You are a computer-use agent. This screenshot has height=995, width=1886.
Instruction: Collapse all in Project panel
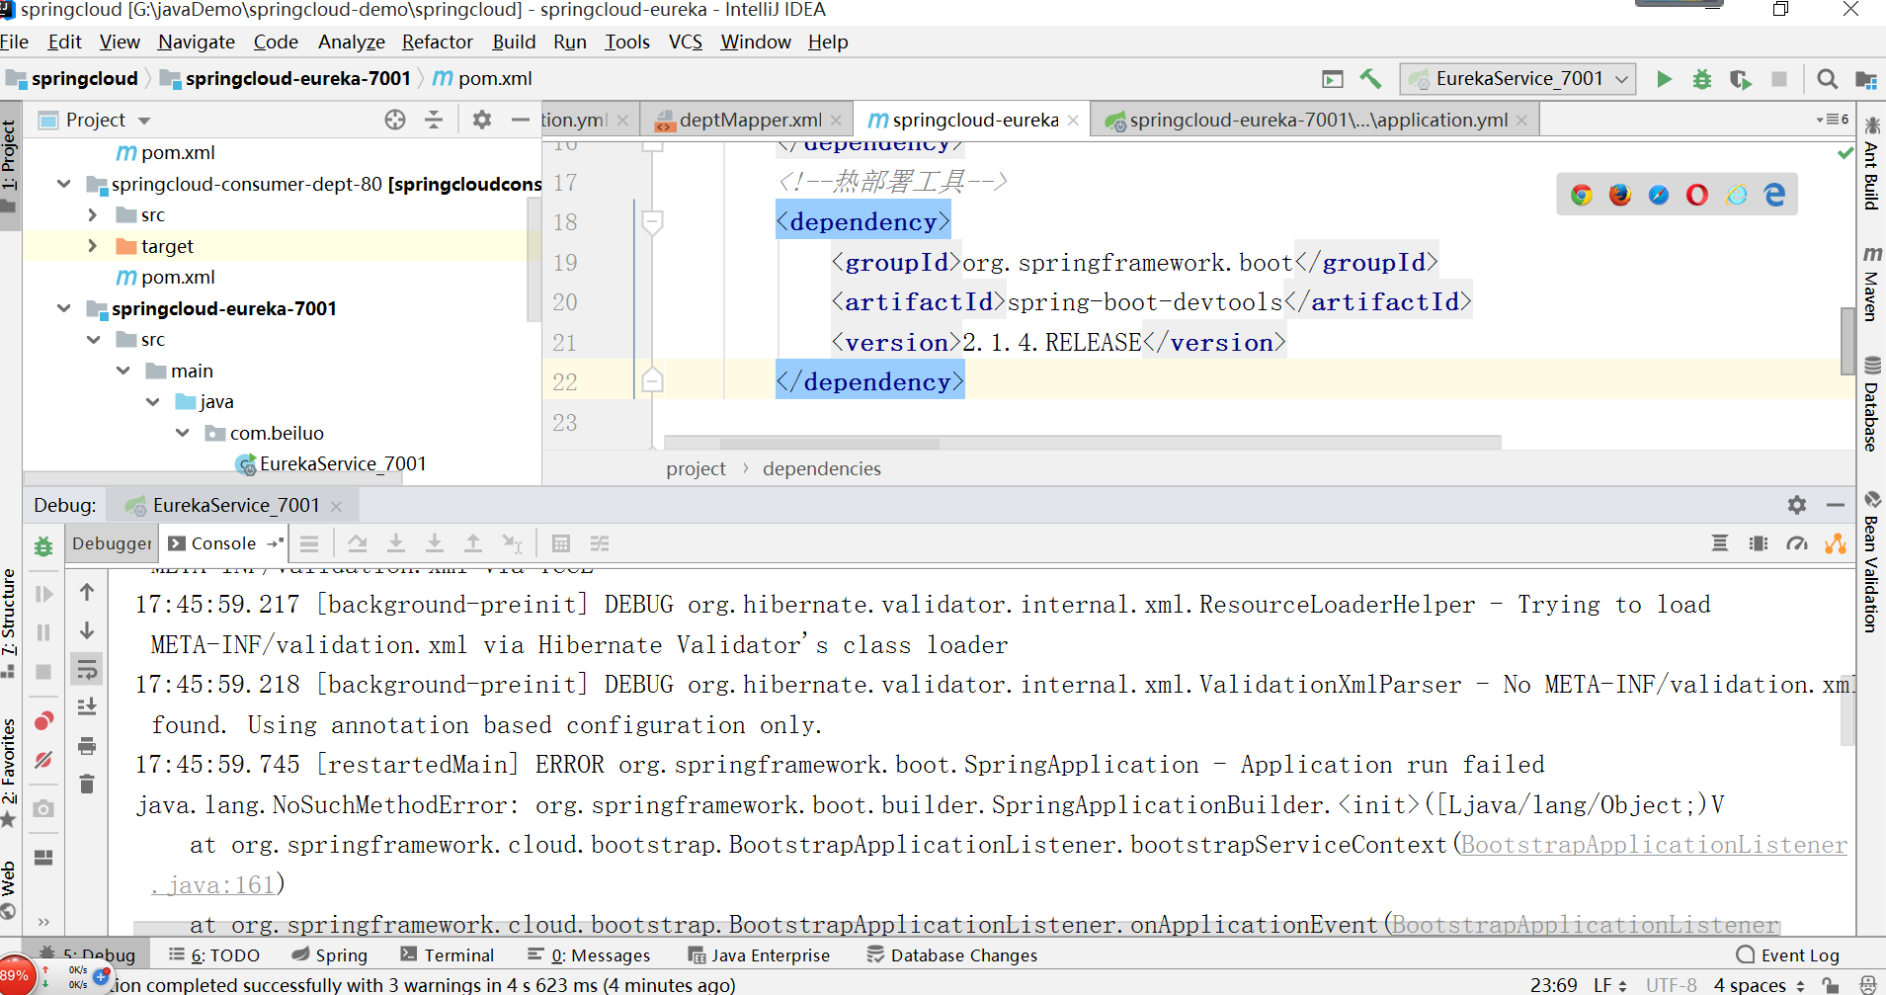click(x=434, y=120)
